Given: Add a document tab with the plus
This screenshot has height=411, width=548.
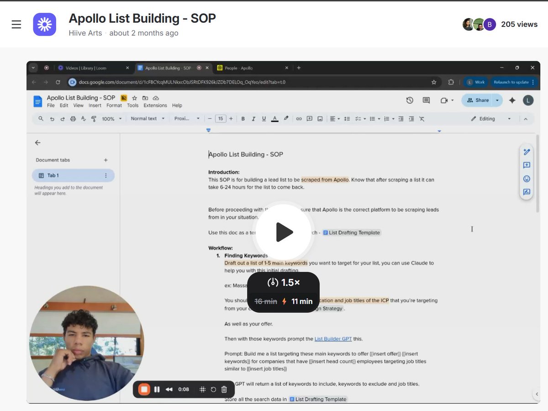Looking at the screenshot, I should click(x=106, y=160).
